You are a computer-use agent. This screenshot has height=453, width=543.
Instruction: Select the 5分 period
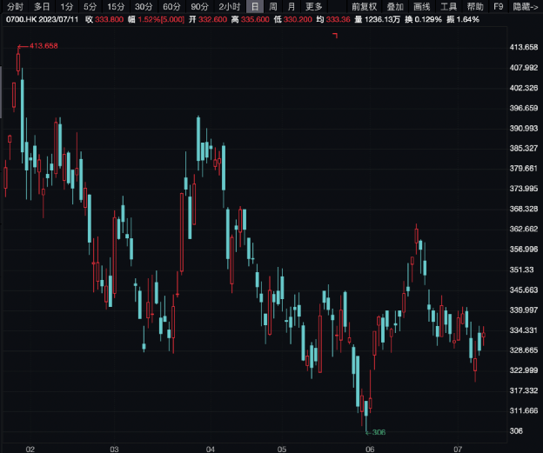tap(90, 6)
